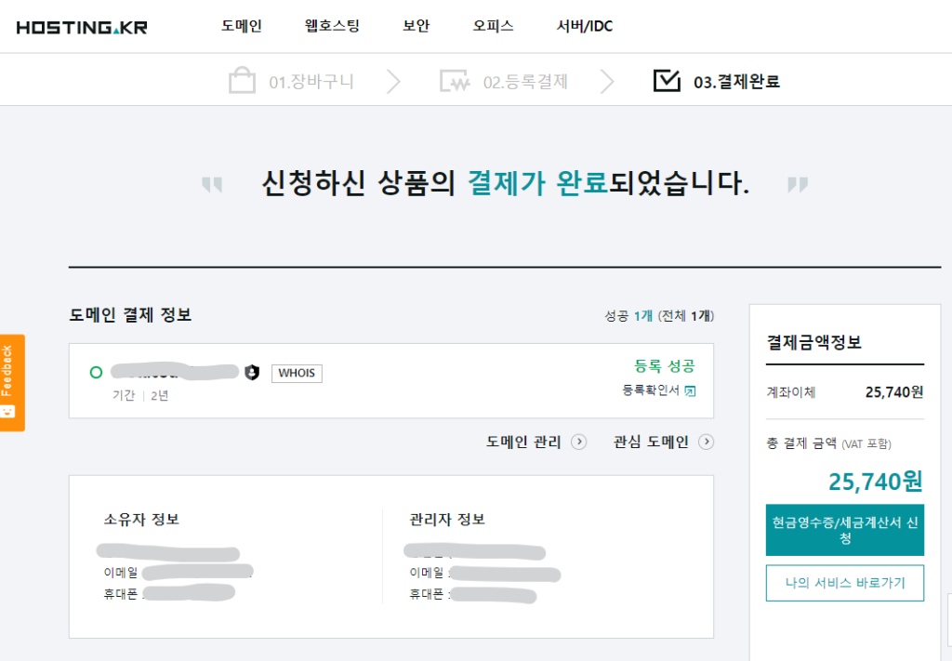Click the shopping bag cart step icon
This screenshot has width=952, height=661.
242,81
